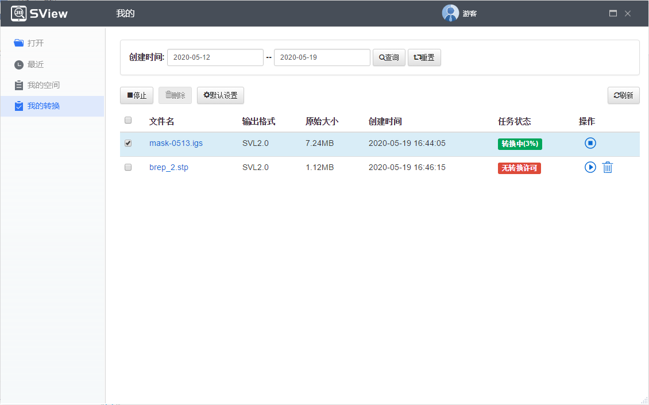This screenshot has height=405, width=649.
Task: Click the 游客 guest username
Action: pos(470,14)
